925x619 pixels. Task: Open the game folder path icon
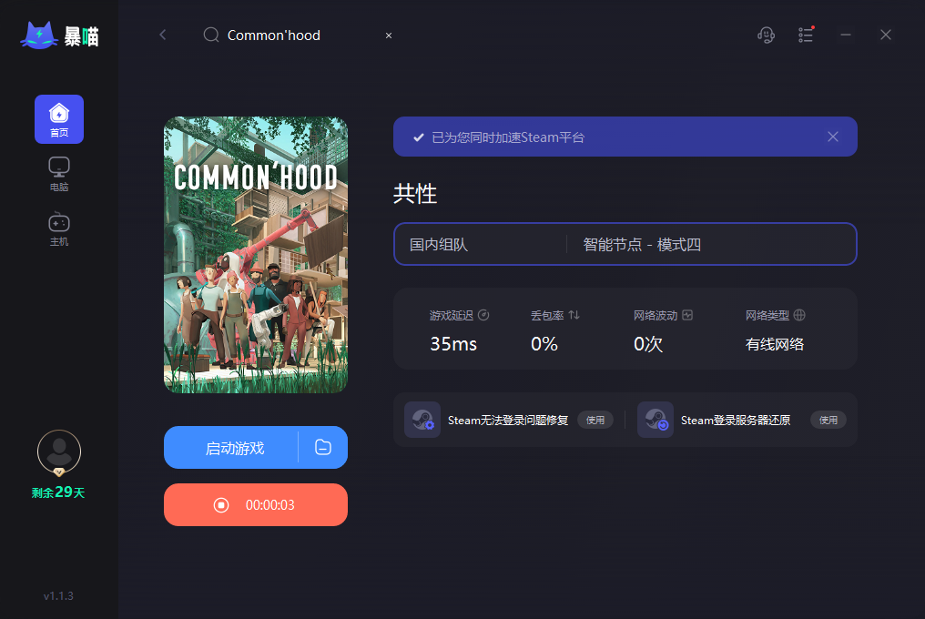323,447
